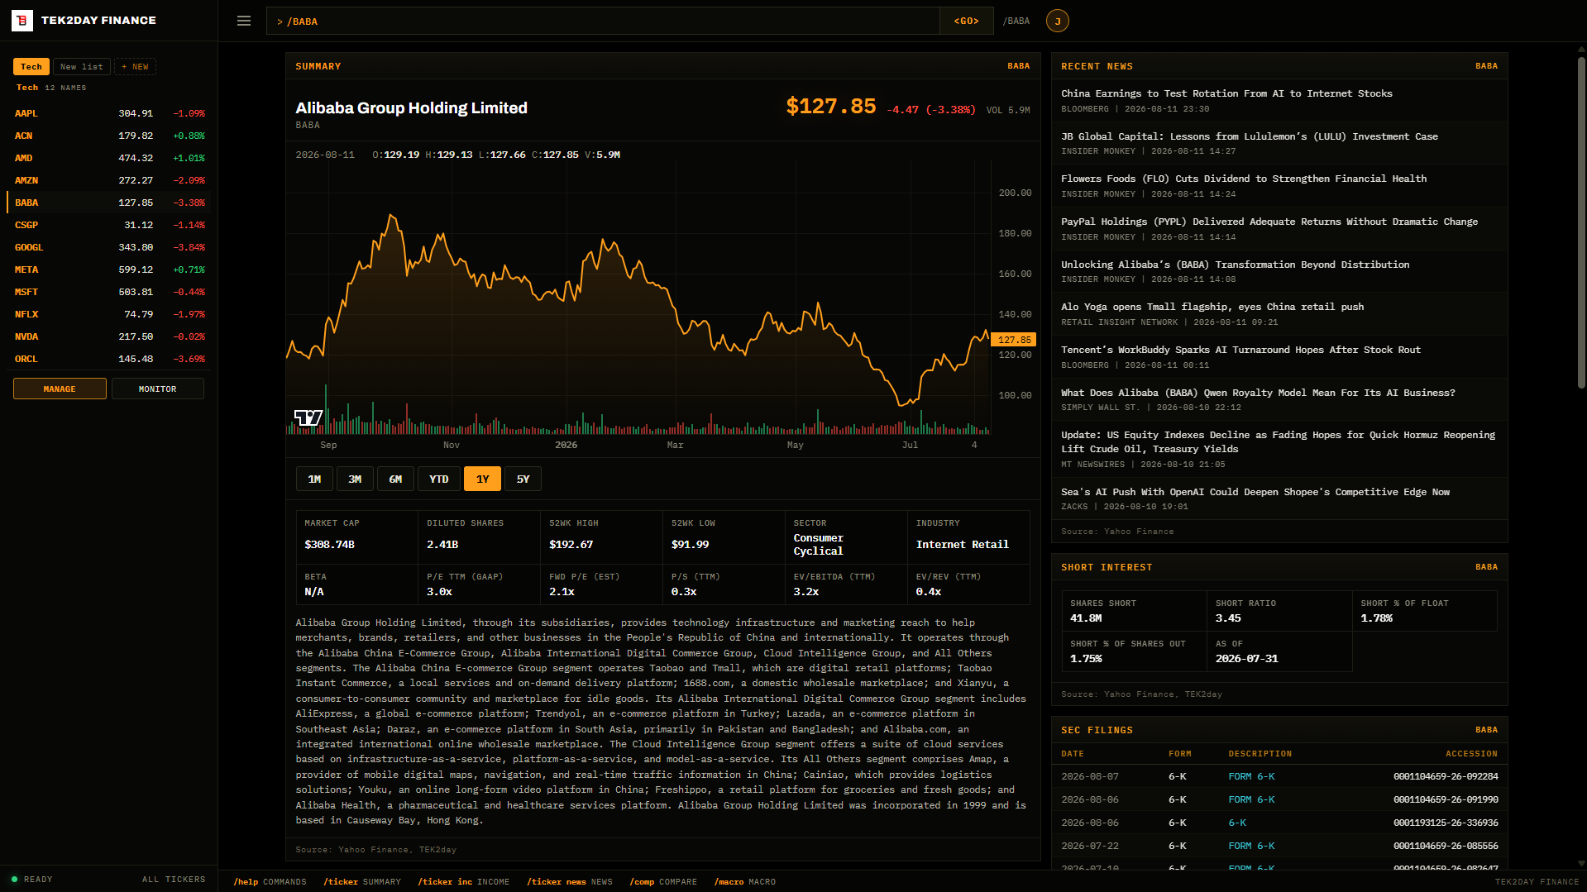Click the MANAGE button
This screenshot has width=1587, height=892.
(x=60, y=389)
